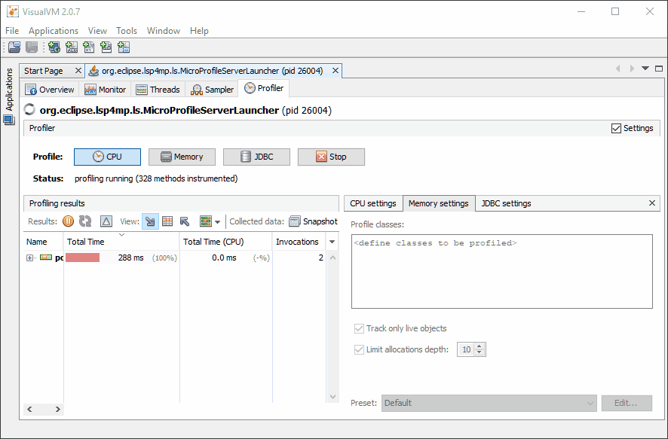This screenshot has width=668, height=439.
Task: Close the settings panel
Action: pos(652,203)
